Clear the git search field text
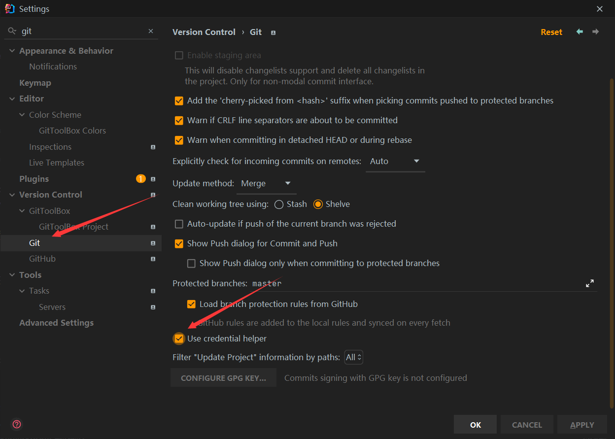This screenshot has width=615, height=439. (x=151, y=31)
